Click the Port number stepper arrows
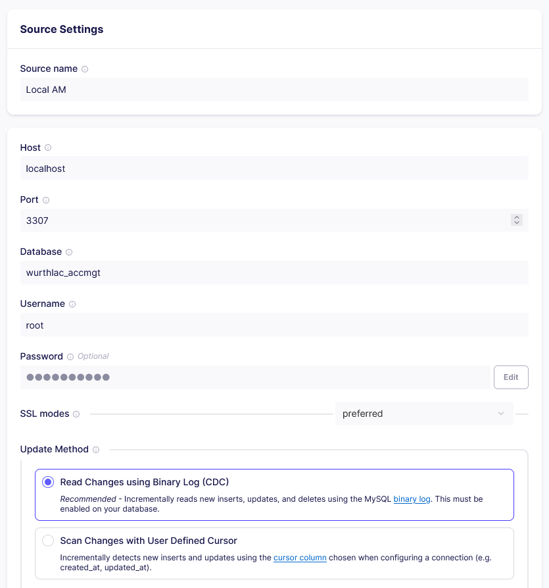Viewport: 549px width, 588px height. pos(517,221)
